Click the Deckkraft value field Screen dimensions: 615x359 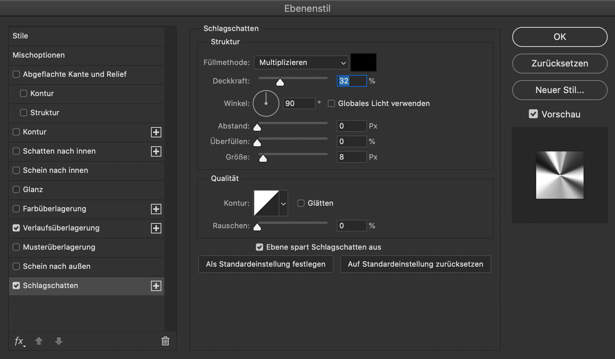click(352, 81)
